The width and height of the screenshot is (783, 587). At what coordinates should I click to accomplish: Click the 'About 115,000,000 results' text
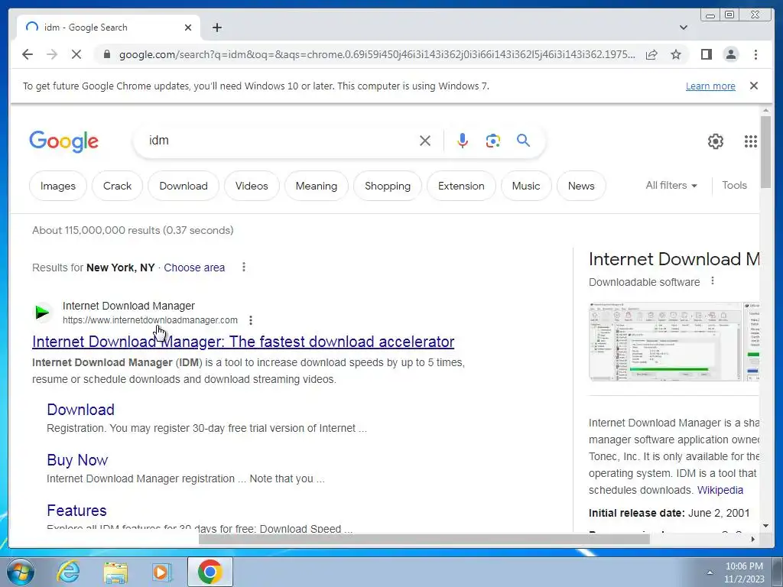(x=133, y=230)
